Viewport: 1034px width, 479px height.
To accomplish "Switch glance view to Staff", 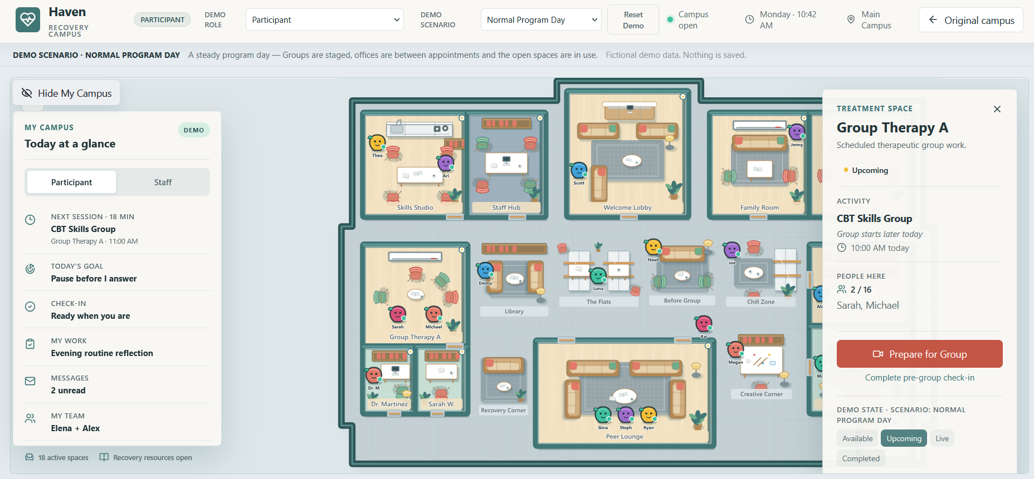I will click(163, 182).
